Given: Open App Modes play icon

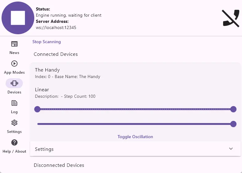Looking at the screenshot, I should tap(14, 64).
